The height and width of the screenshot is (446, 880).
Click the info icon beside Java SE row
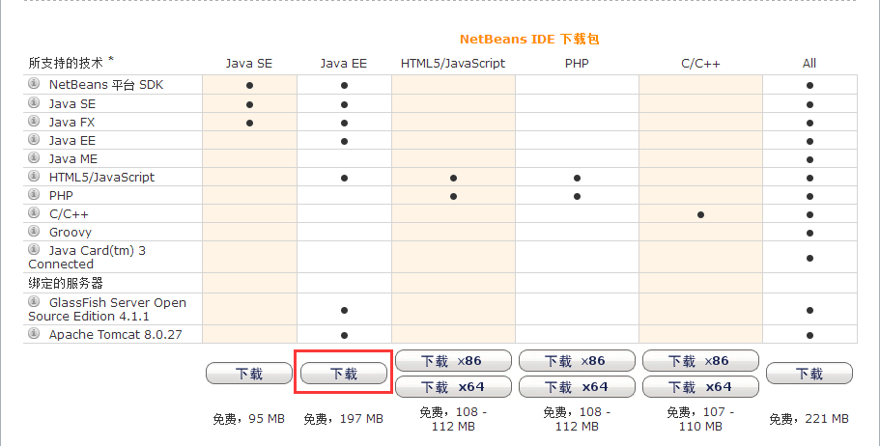coord(34,102)
